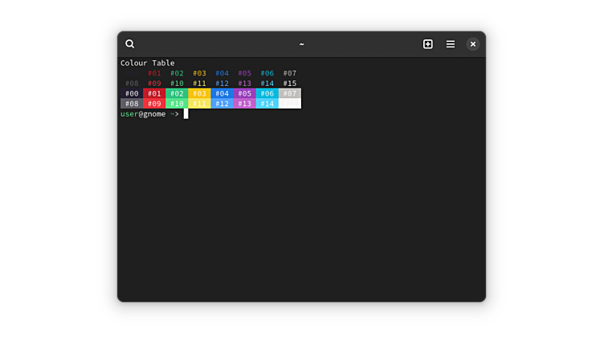Screen dimensions: 604x340
Task: Open a new tab with plus icon
Action: [x=428, y=44]
